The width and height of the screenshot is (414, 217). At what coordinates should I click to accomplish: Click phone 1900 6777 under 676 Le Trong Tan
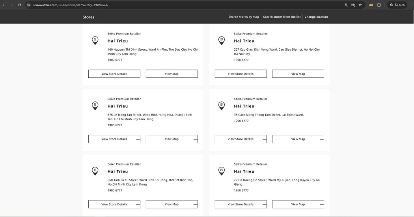pyautogui.click(x=115, y=125)
